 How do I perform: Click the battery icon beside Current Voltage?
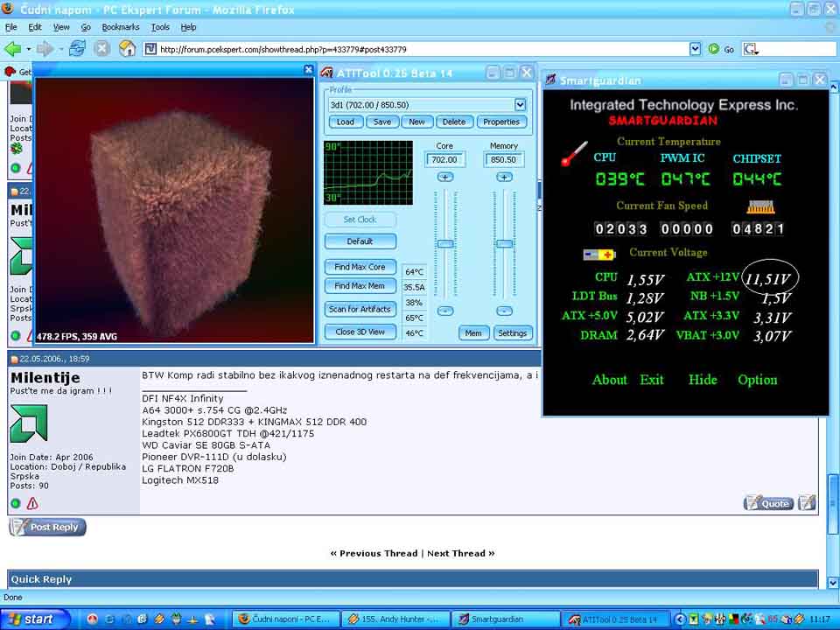tap(599, 255)
